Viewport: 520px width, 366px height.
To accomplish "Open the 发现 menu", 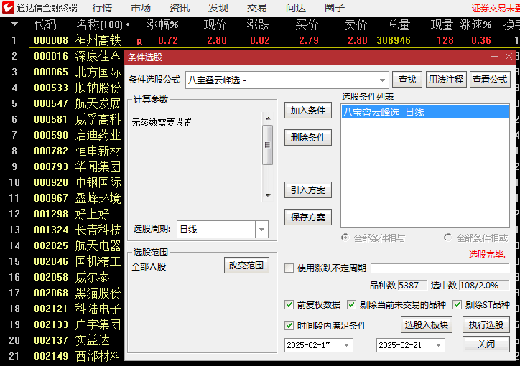I will [218, 8].
